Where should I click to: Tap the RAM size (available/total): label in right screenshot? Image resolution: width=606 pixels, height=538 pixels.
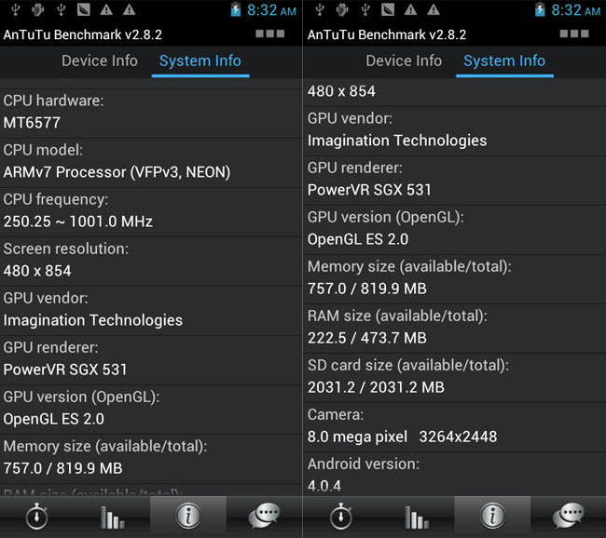(397, 316)
